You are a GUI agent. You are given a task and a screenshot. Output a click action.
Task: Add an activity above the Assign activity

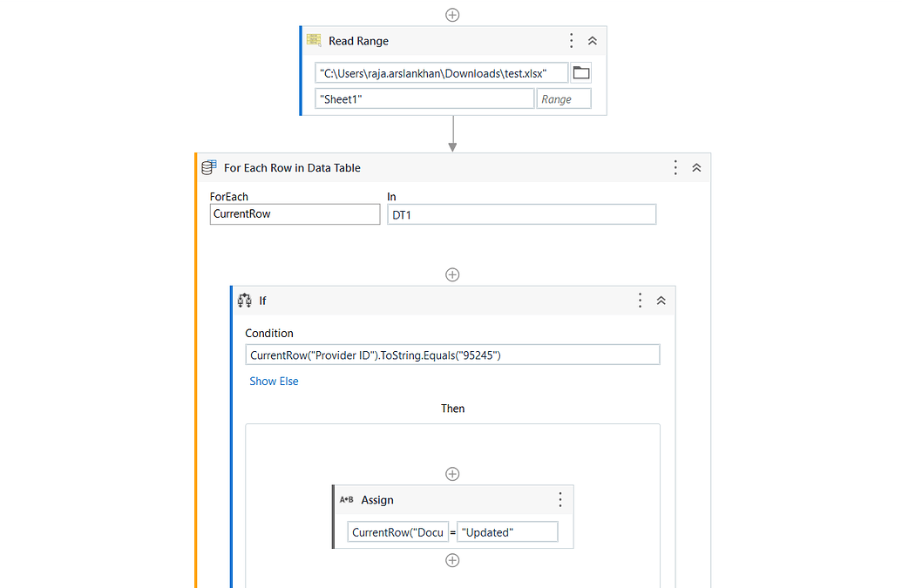(452, 474)
